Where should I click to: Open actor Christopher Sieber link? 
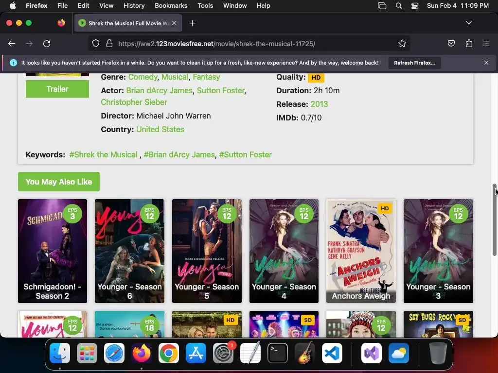(134, 102)
